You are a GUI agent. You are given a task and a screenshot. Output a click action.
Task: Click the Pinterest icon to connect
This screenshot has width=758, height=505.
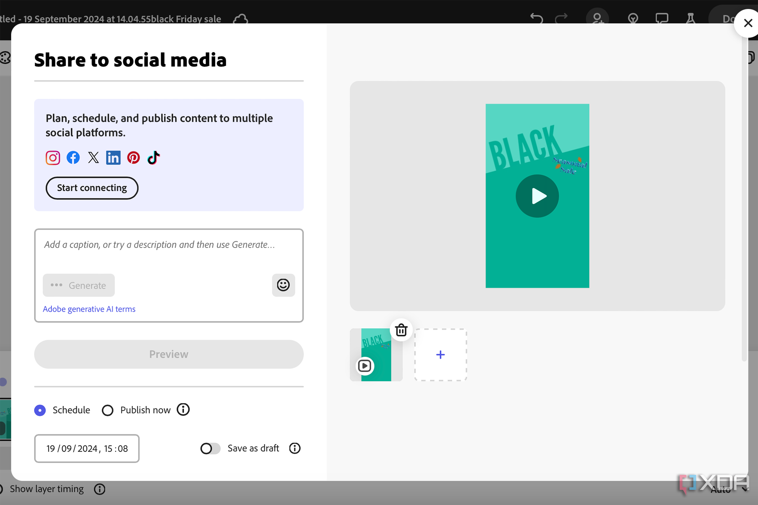(134, 158)
